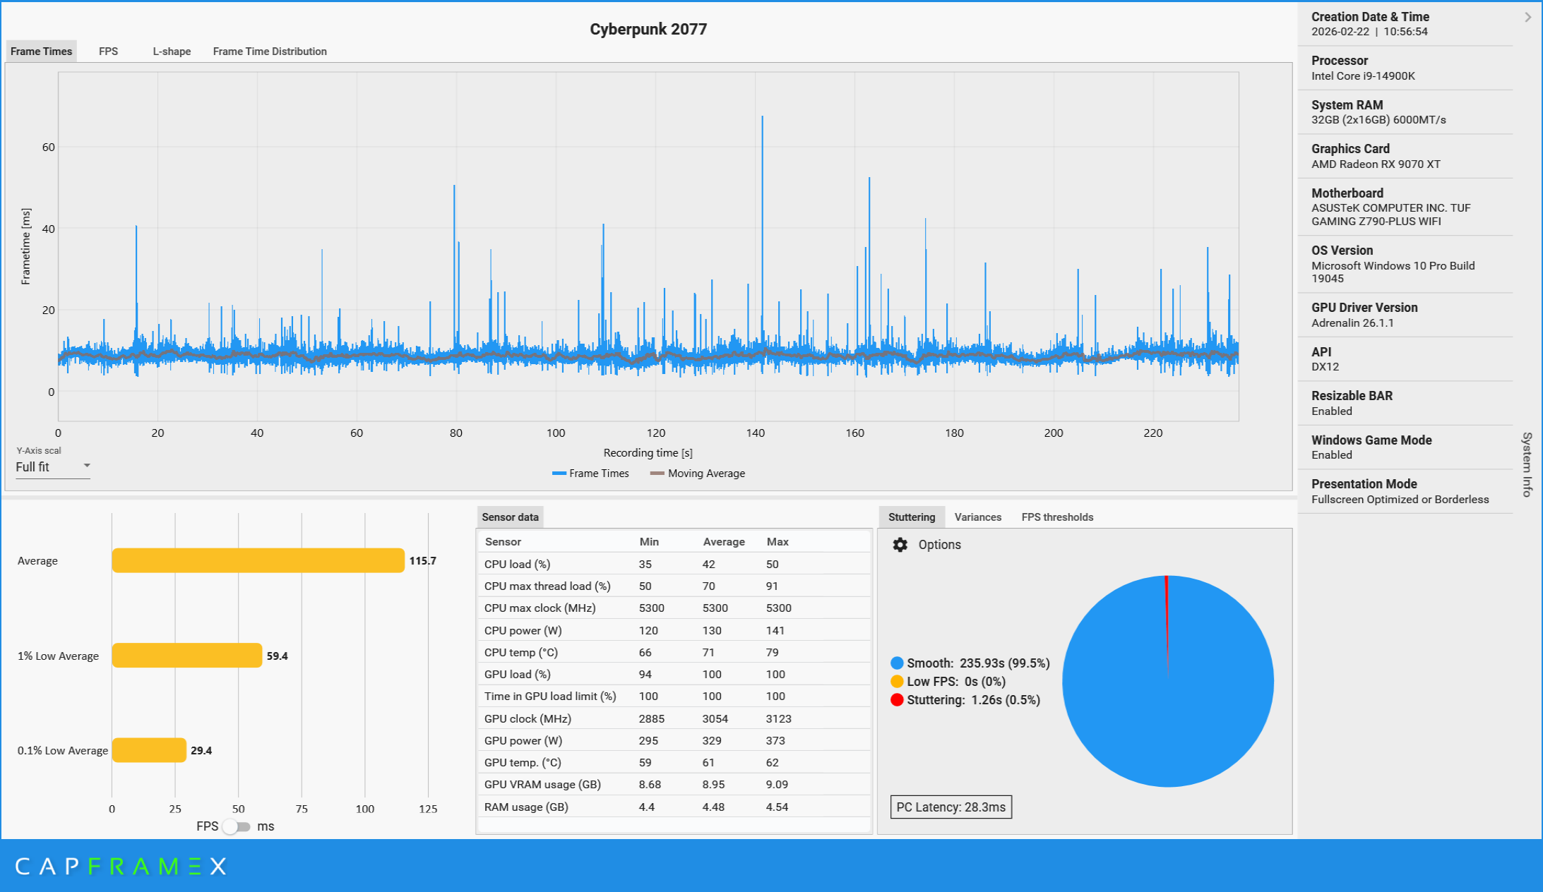Toggle Moving Average legend entry
Viewport: 1543px width, 892px height.
pos(698,474)
